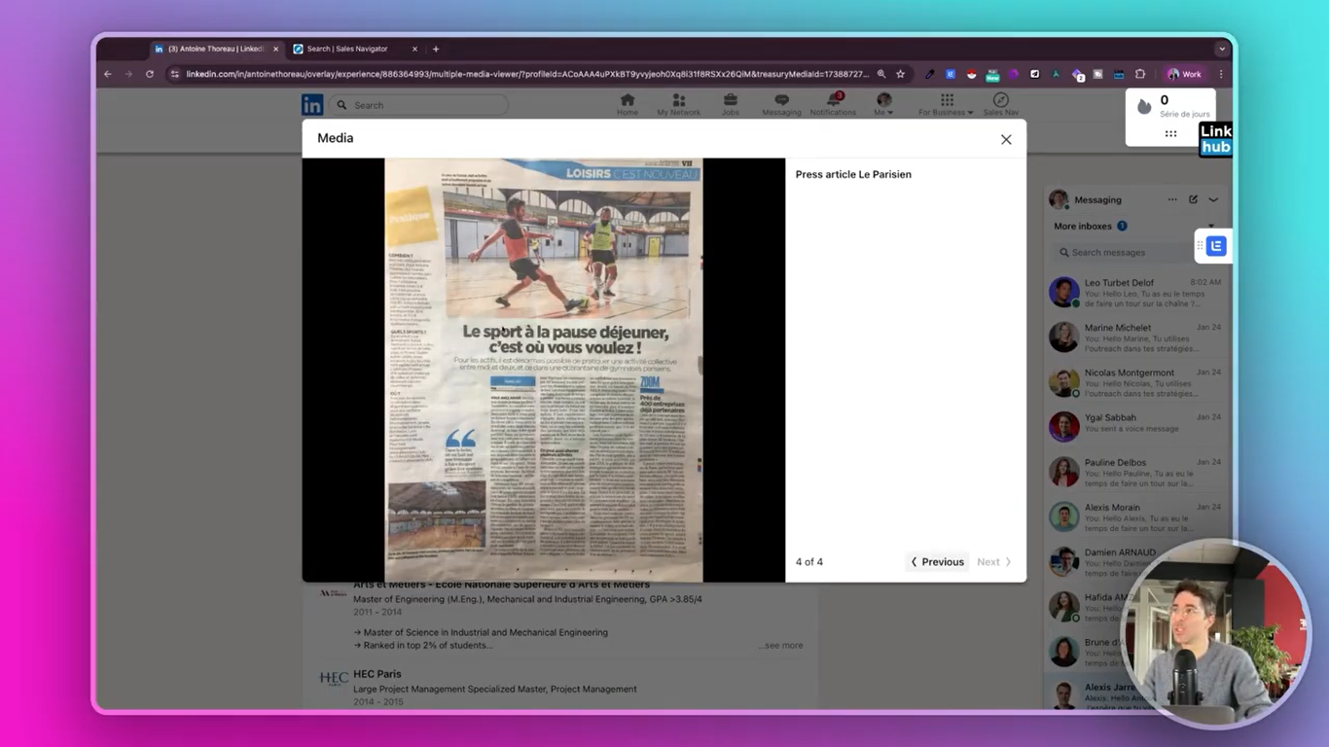Screen dimensions: 1329x747
Task: Open the blue floating extension icon
Action: tap(1216, 246)
